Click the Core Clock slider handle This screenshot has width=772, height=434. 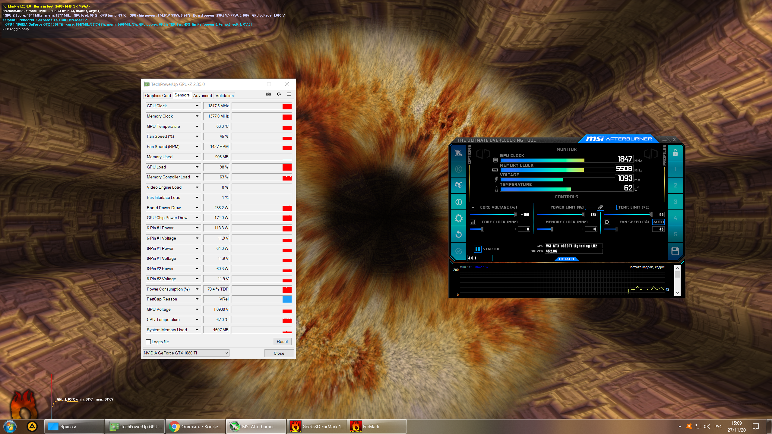482,229
